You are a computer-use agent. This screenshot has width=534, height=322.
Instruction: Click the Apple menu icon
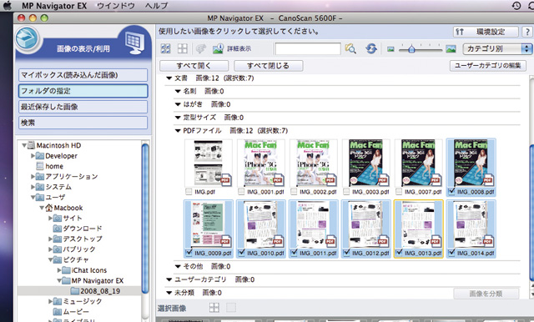click(x=8, y=6)
